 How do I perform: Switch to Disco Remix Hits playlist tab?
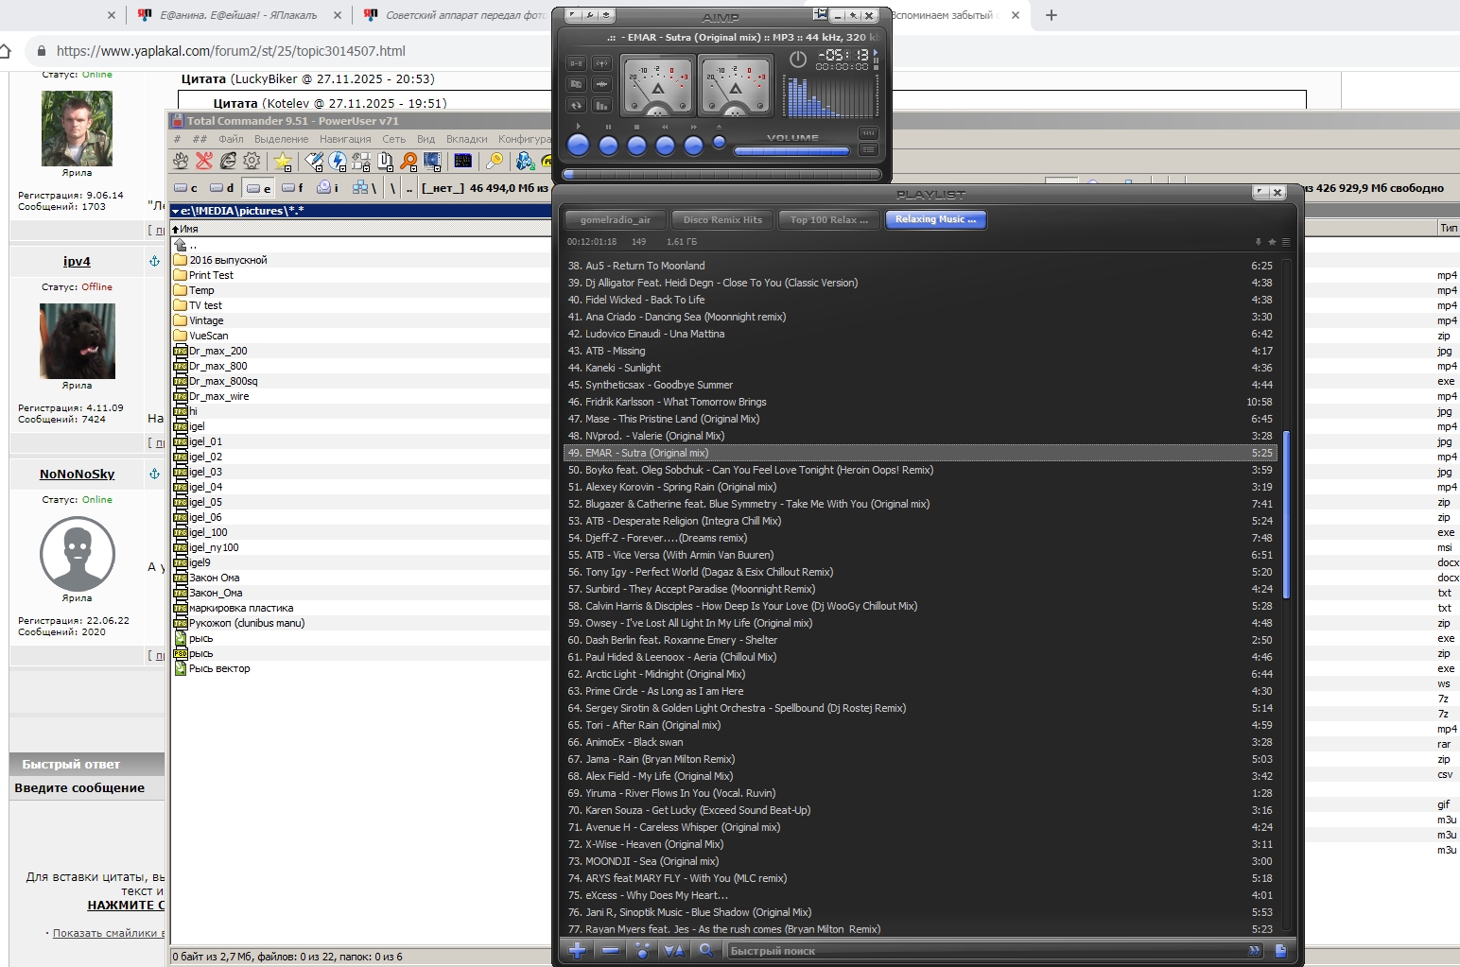click(x=722, y=219)
